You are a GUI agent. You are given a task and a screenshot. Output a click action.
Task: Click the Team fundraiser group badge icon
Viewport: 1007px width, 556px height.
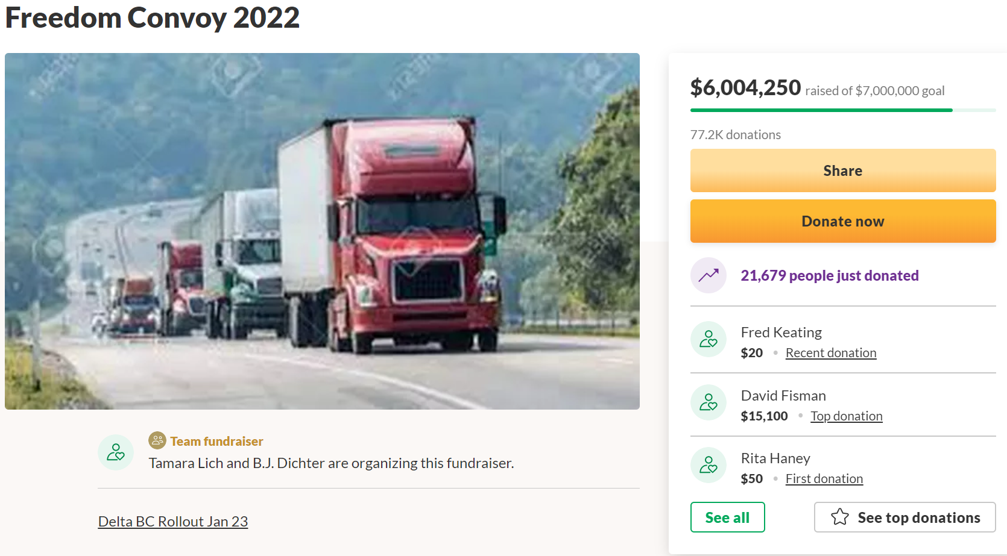pos(157,440)
